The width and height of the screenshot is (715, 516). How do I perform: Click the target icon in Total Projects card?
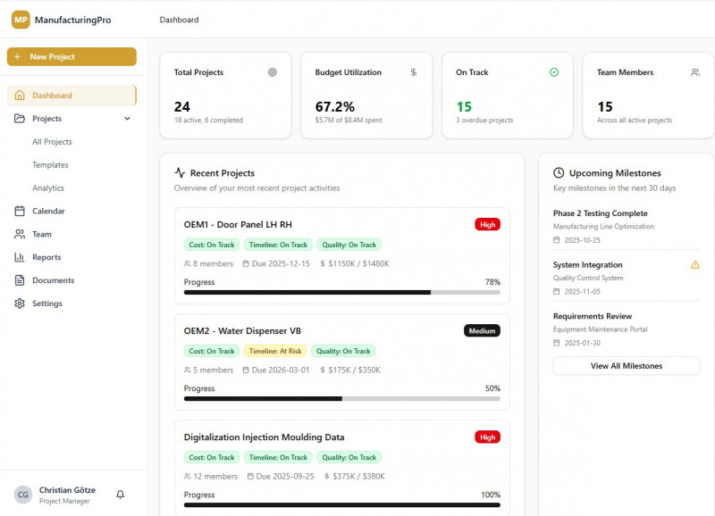273,72
